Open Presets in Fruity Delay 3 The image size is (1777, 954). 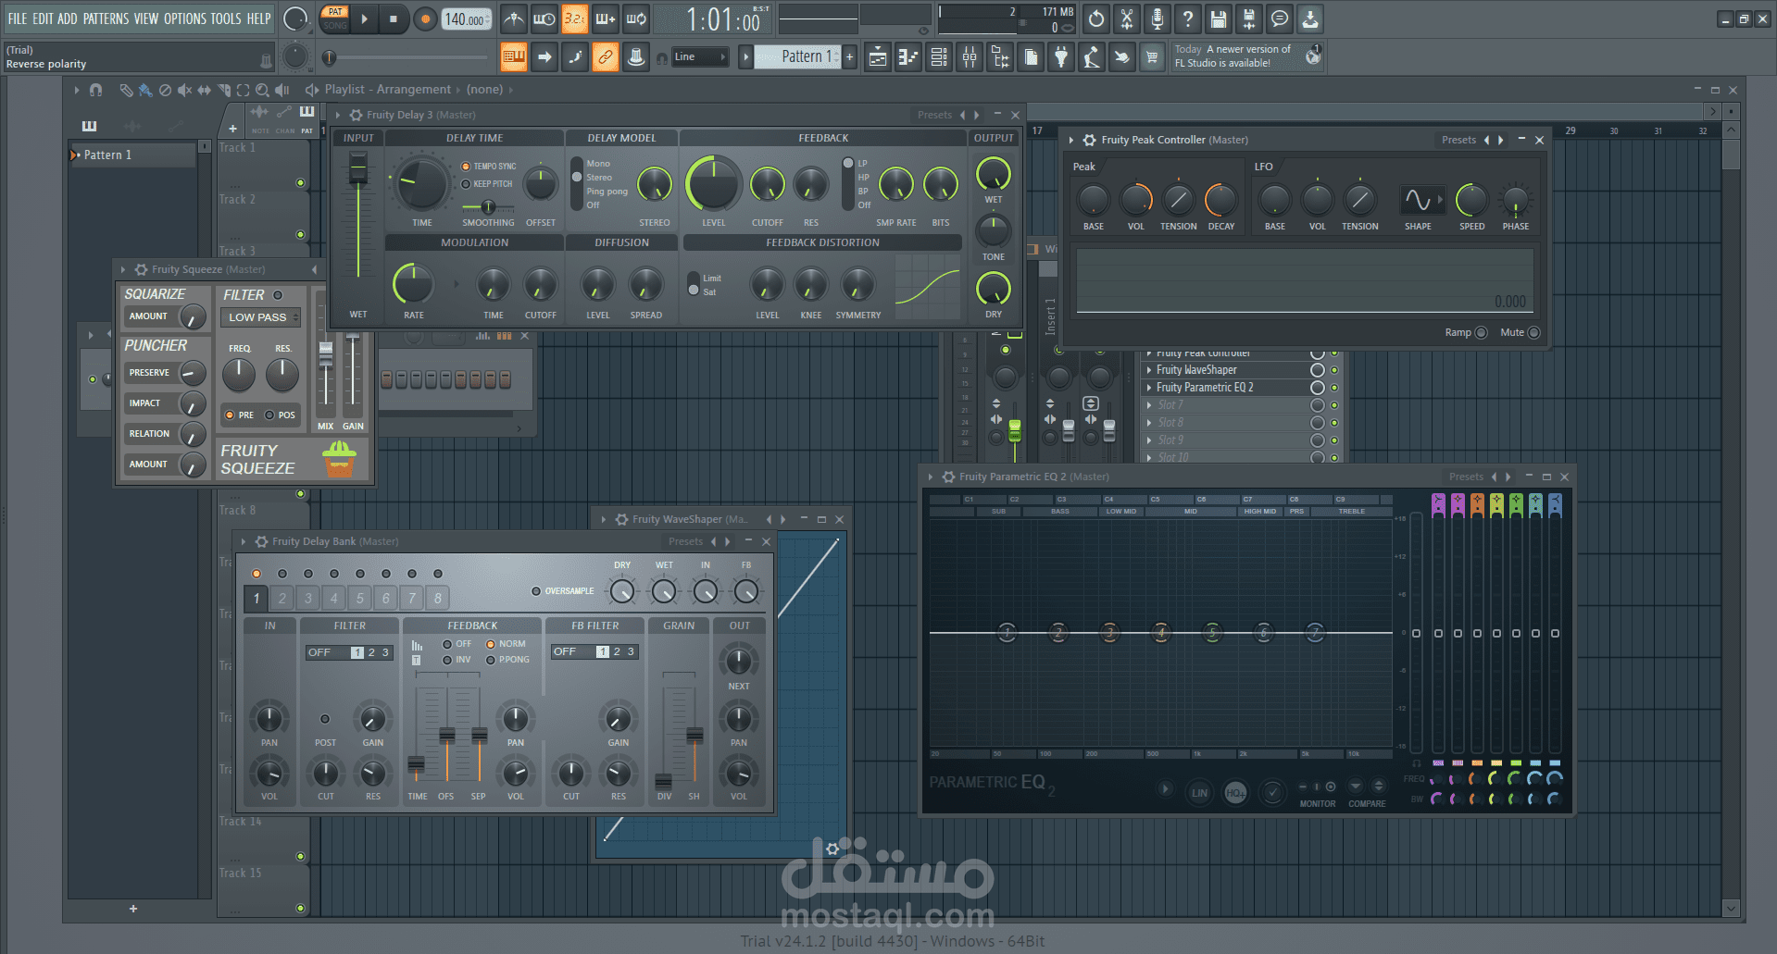934,116
